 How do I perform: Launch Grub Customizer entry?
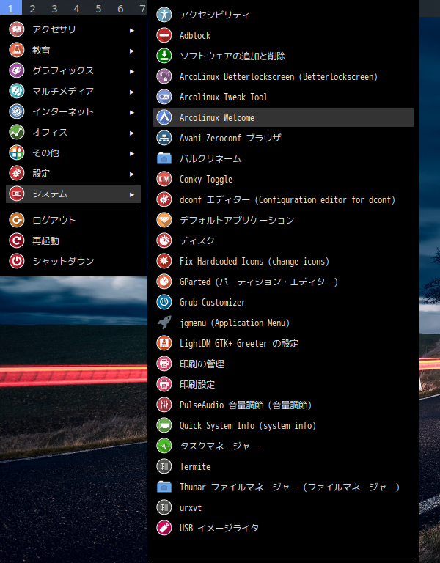coord(283,302)
